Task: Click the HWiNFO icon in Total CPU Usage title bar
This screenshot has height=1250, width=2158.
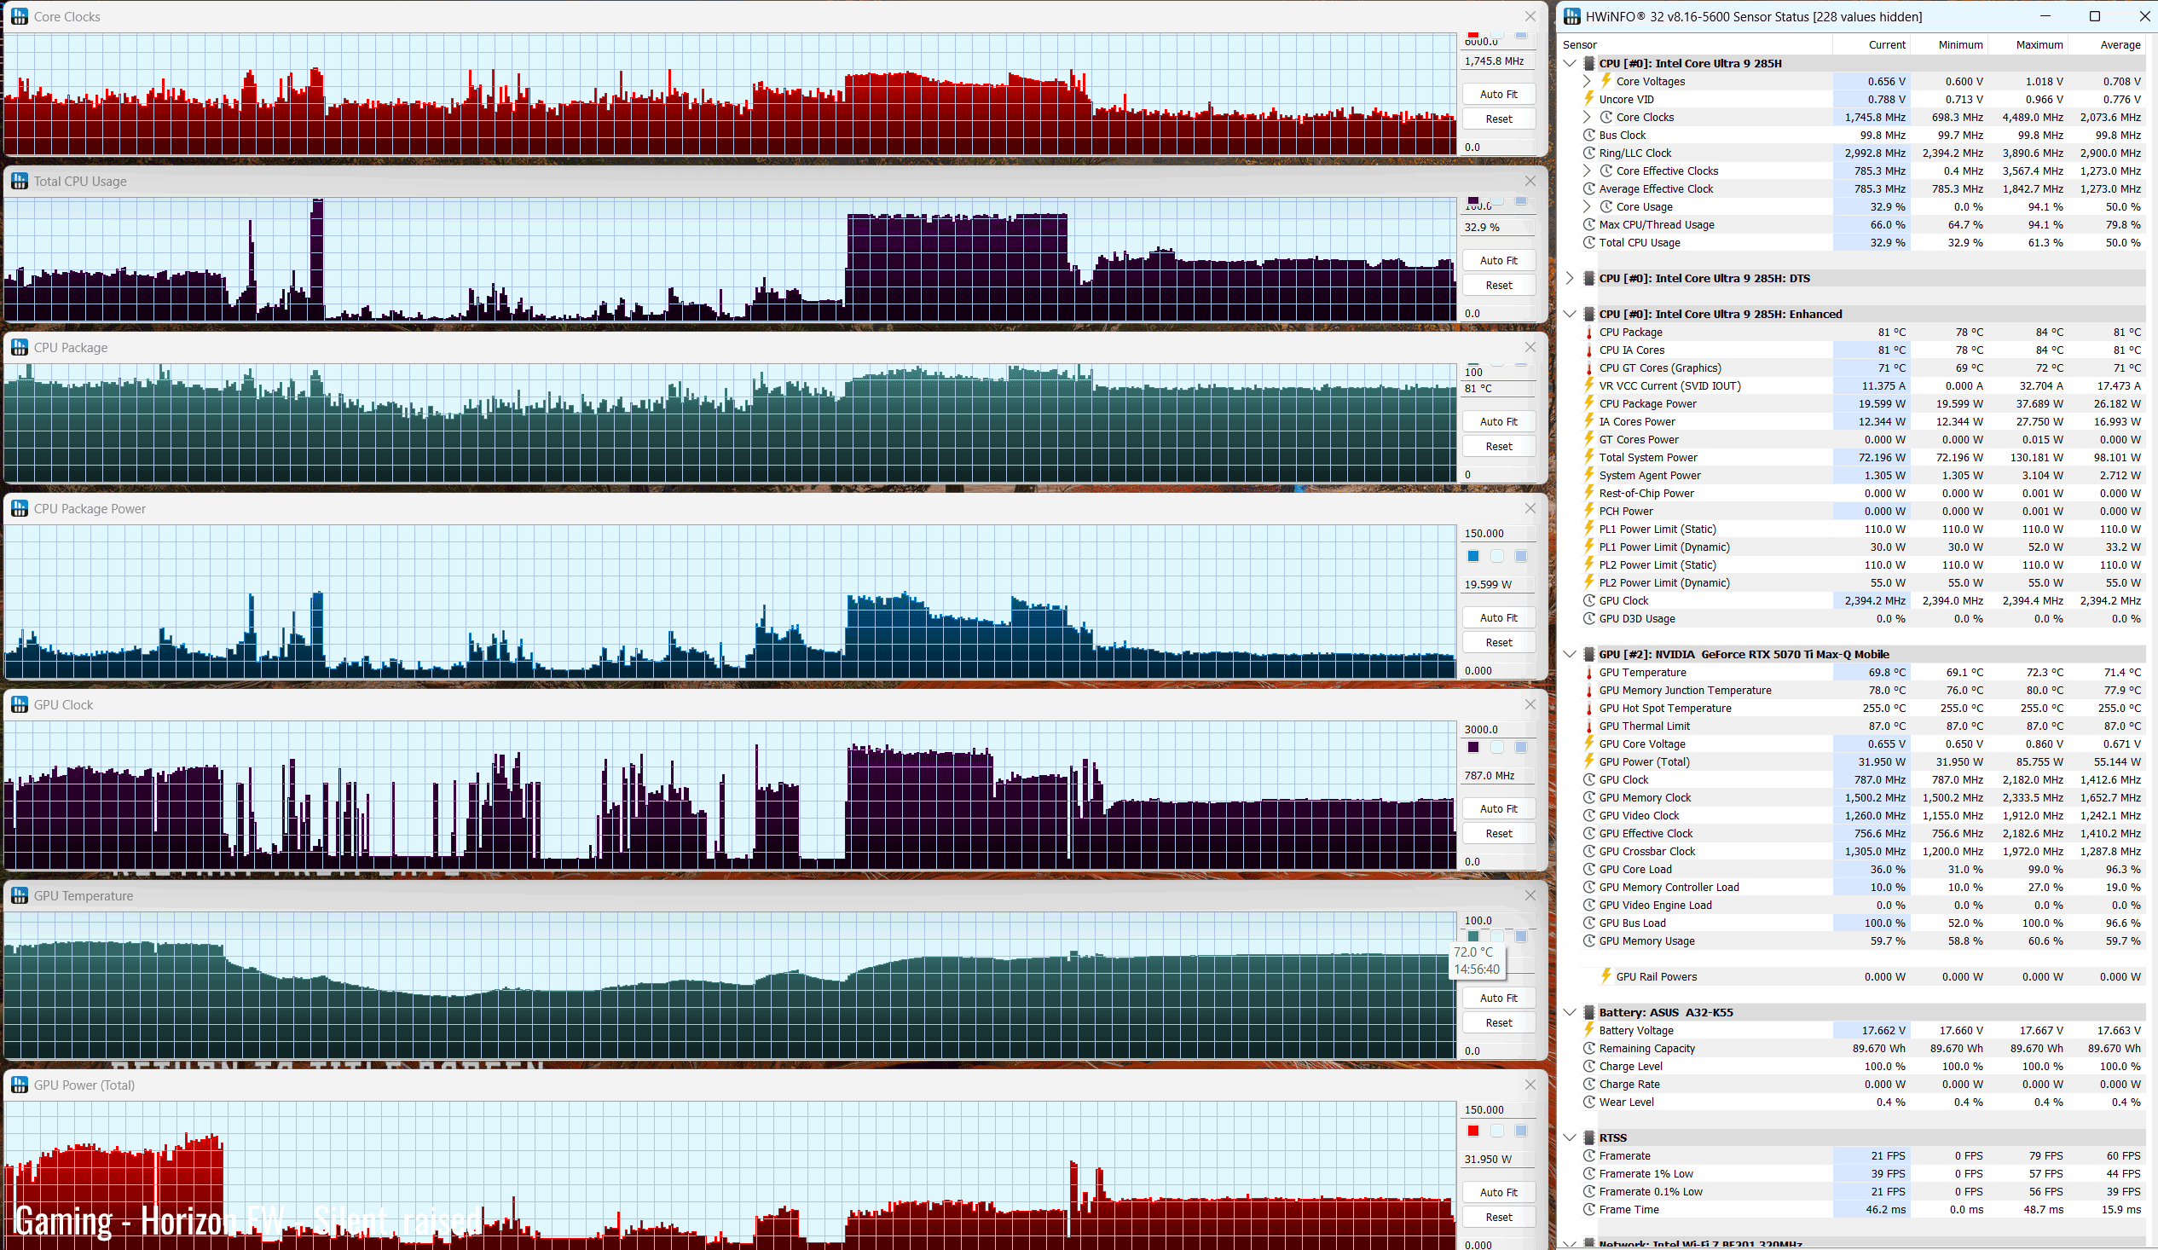Action: click(x=19, y=181)
